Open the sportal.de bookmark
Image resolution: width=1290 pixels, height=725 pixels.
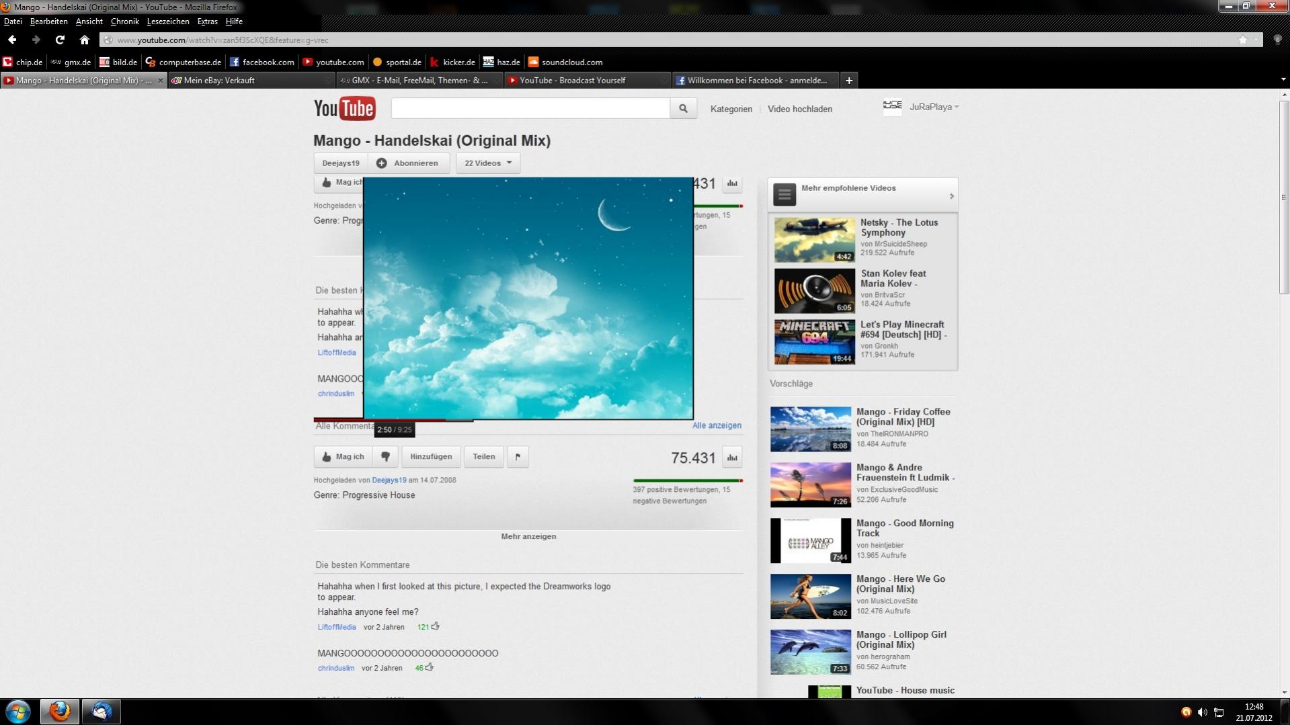[397, 62]
